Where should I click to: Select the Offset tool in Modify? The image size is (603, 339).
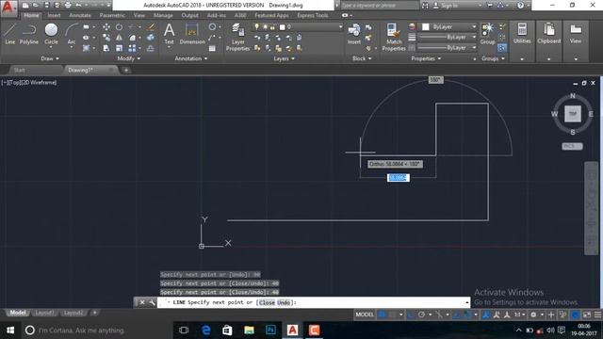[151, 48]
